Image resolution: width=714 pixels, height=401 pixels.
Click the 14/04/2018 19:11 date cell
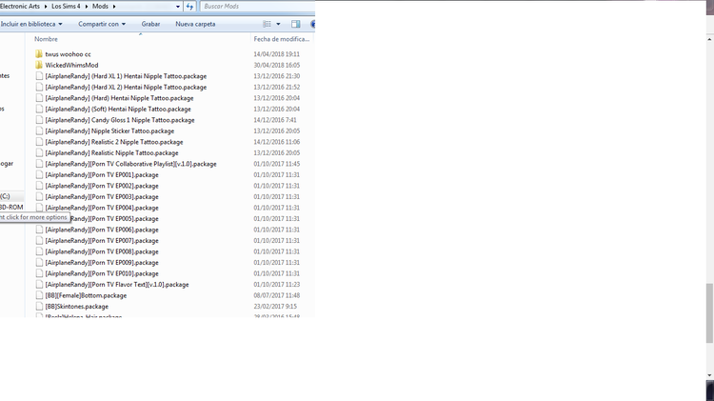[x=276, y=54]
